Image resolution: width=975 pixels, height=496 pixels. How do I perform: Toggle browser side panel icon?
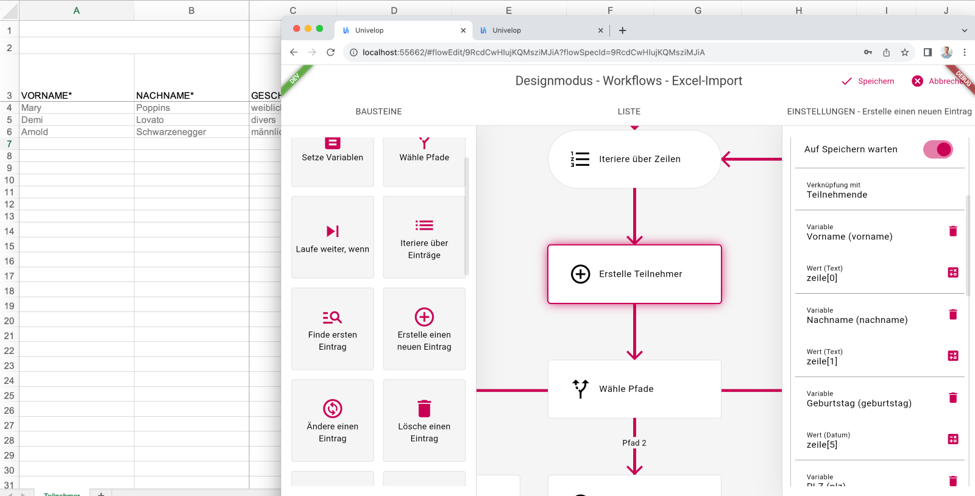click(x=927, y=52)
